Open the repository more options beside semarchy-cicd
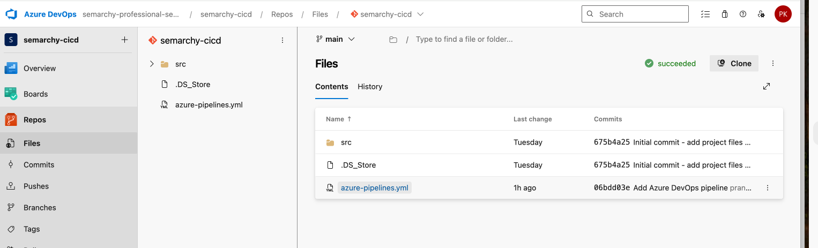The height and width of the screenshot is (248, 818). click(x=282, y=40)
